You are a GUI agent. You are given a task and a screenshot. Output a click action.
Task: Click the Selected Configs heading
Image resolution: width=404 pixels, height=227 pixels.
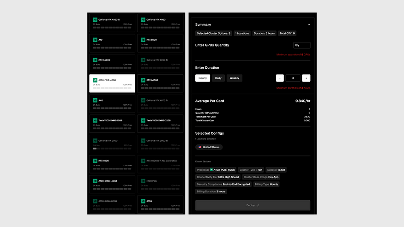(210, 133)
